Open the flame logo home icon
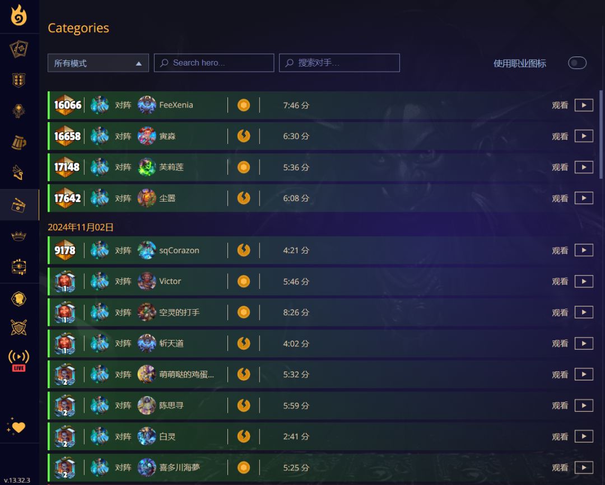Image resolution: width=605 pixels, height=485 pixels. click(x=19, y=15)
